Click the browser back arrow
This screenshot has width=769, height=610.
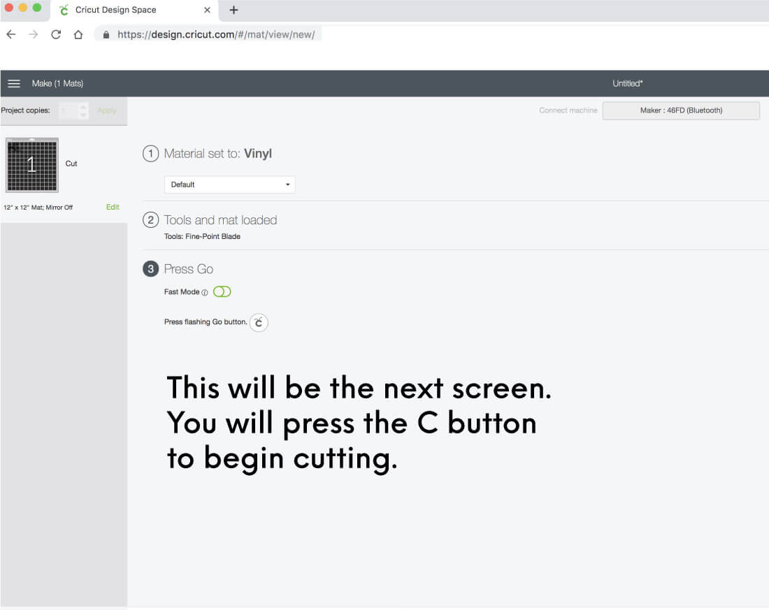[x=10, y=34]
